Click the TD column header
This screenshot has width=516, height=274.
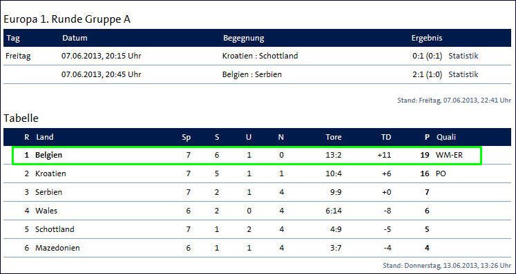[386, 137]
